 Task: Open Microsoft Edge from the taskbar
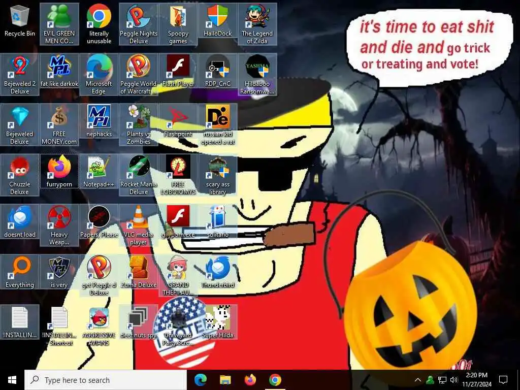[201, 380]
